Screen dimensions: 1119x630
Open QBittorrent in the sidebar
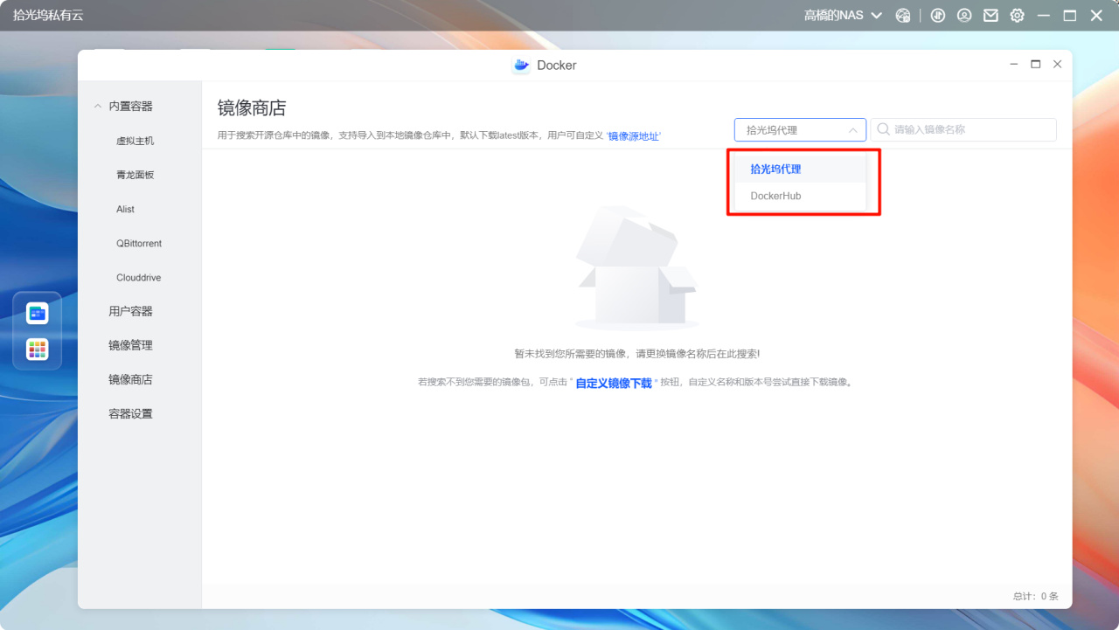coord(140,243)
